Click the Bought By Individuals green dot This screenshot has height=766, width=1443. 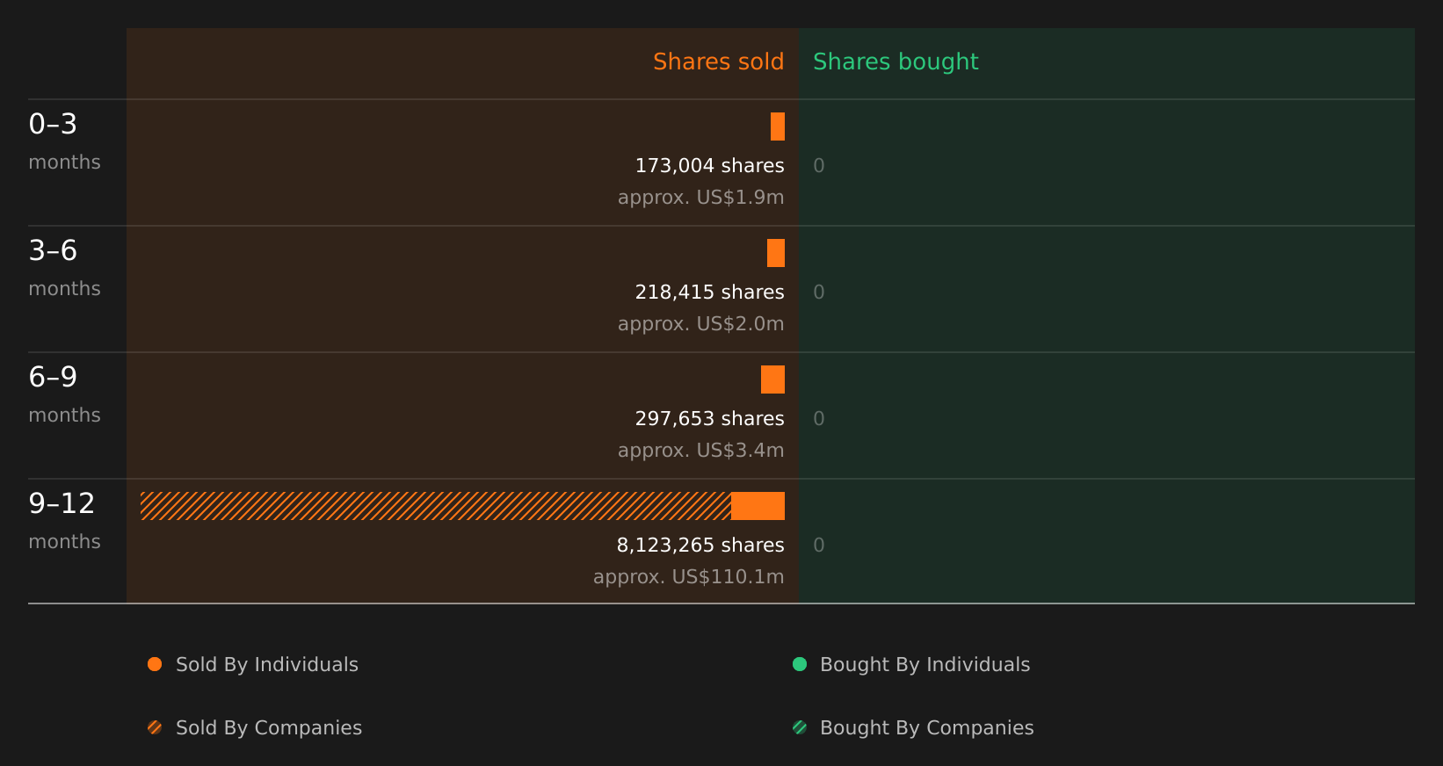click(x=800, y=664)
